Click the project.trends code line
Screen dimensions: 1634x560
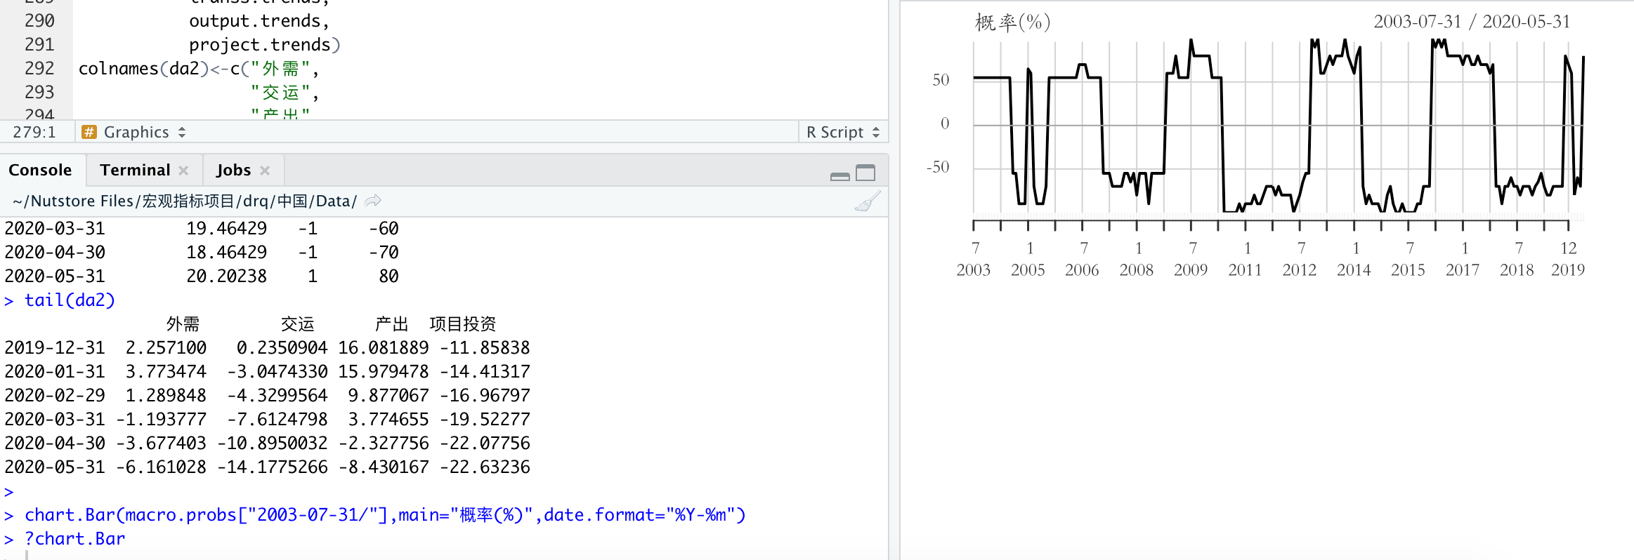(x=265, y=44)
